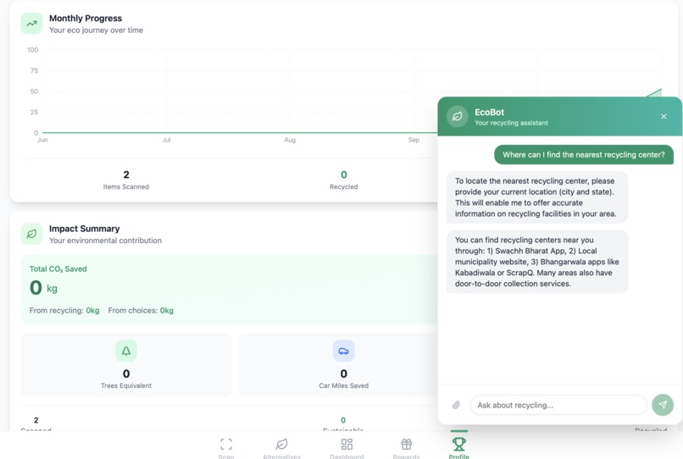
Task: Click the Impact Summary heading
Action: pyautogui.click(x=84, y=229)
